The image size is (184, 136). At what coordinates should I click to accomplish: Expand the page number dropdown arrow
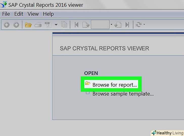pyautogui.click(x=111, y=24)
